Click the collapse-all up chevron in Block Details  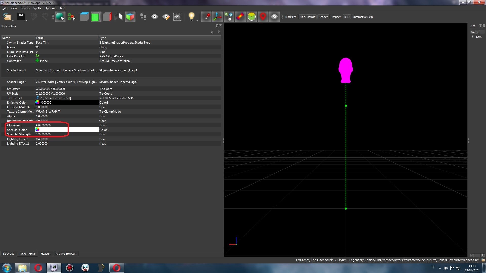tap(219, 32)
